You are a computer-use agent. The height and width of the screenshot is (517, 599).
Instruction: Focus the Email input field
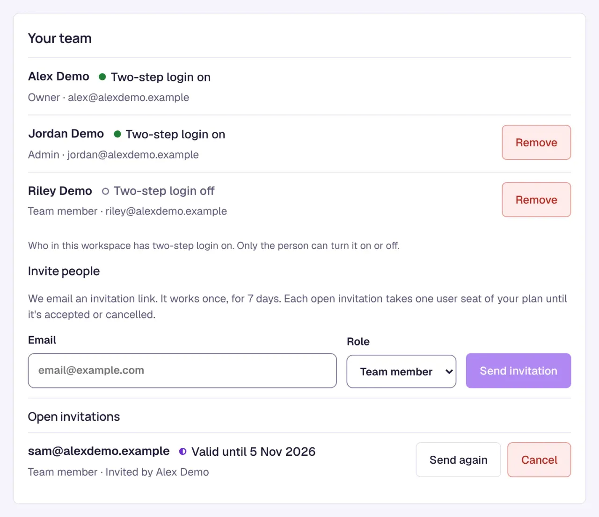(x=183, y=371)
